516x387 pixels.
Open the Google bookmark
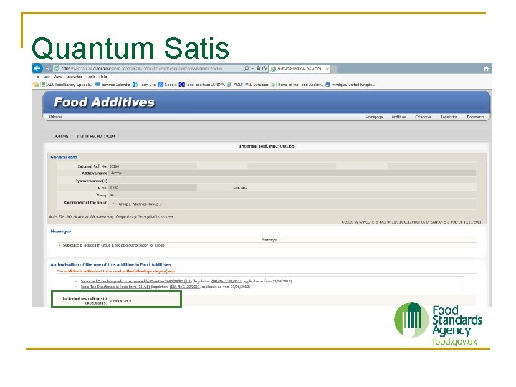167,85
